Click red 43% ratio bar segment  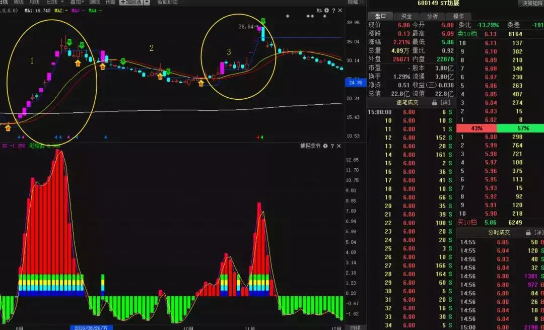tap(477, 128)
